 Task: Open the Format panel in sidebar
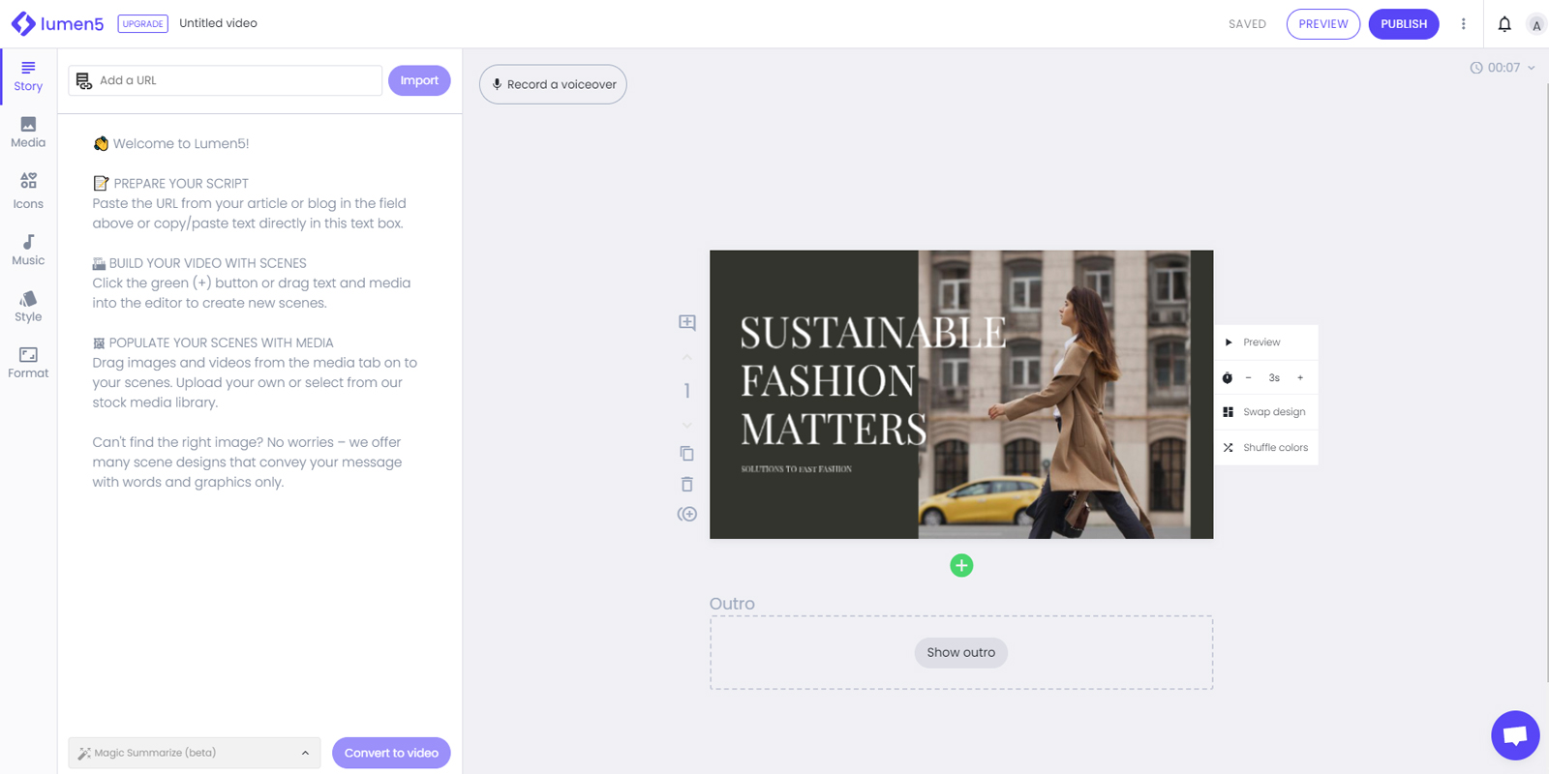click(28, 363)
